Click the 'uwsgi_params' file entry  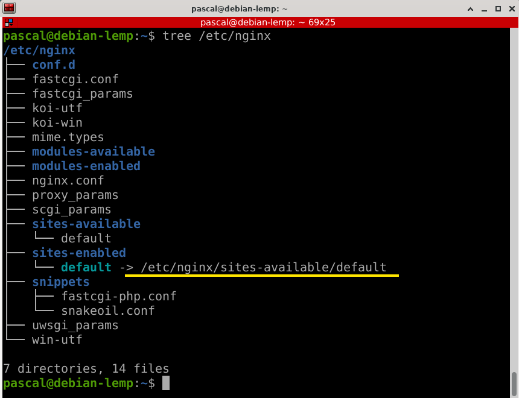click(75, 326)
